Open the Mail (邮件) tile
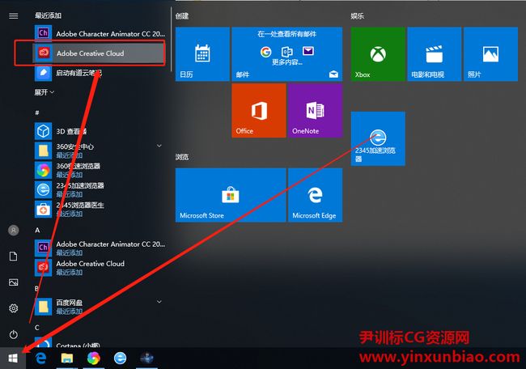This screenshot has width=526, height=369. 287,54
